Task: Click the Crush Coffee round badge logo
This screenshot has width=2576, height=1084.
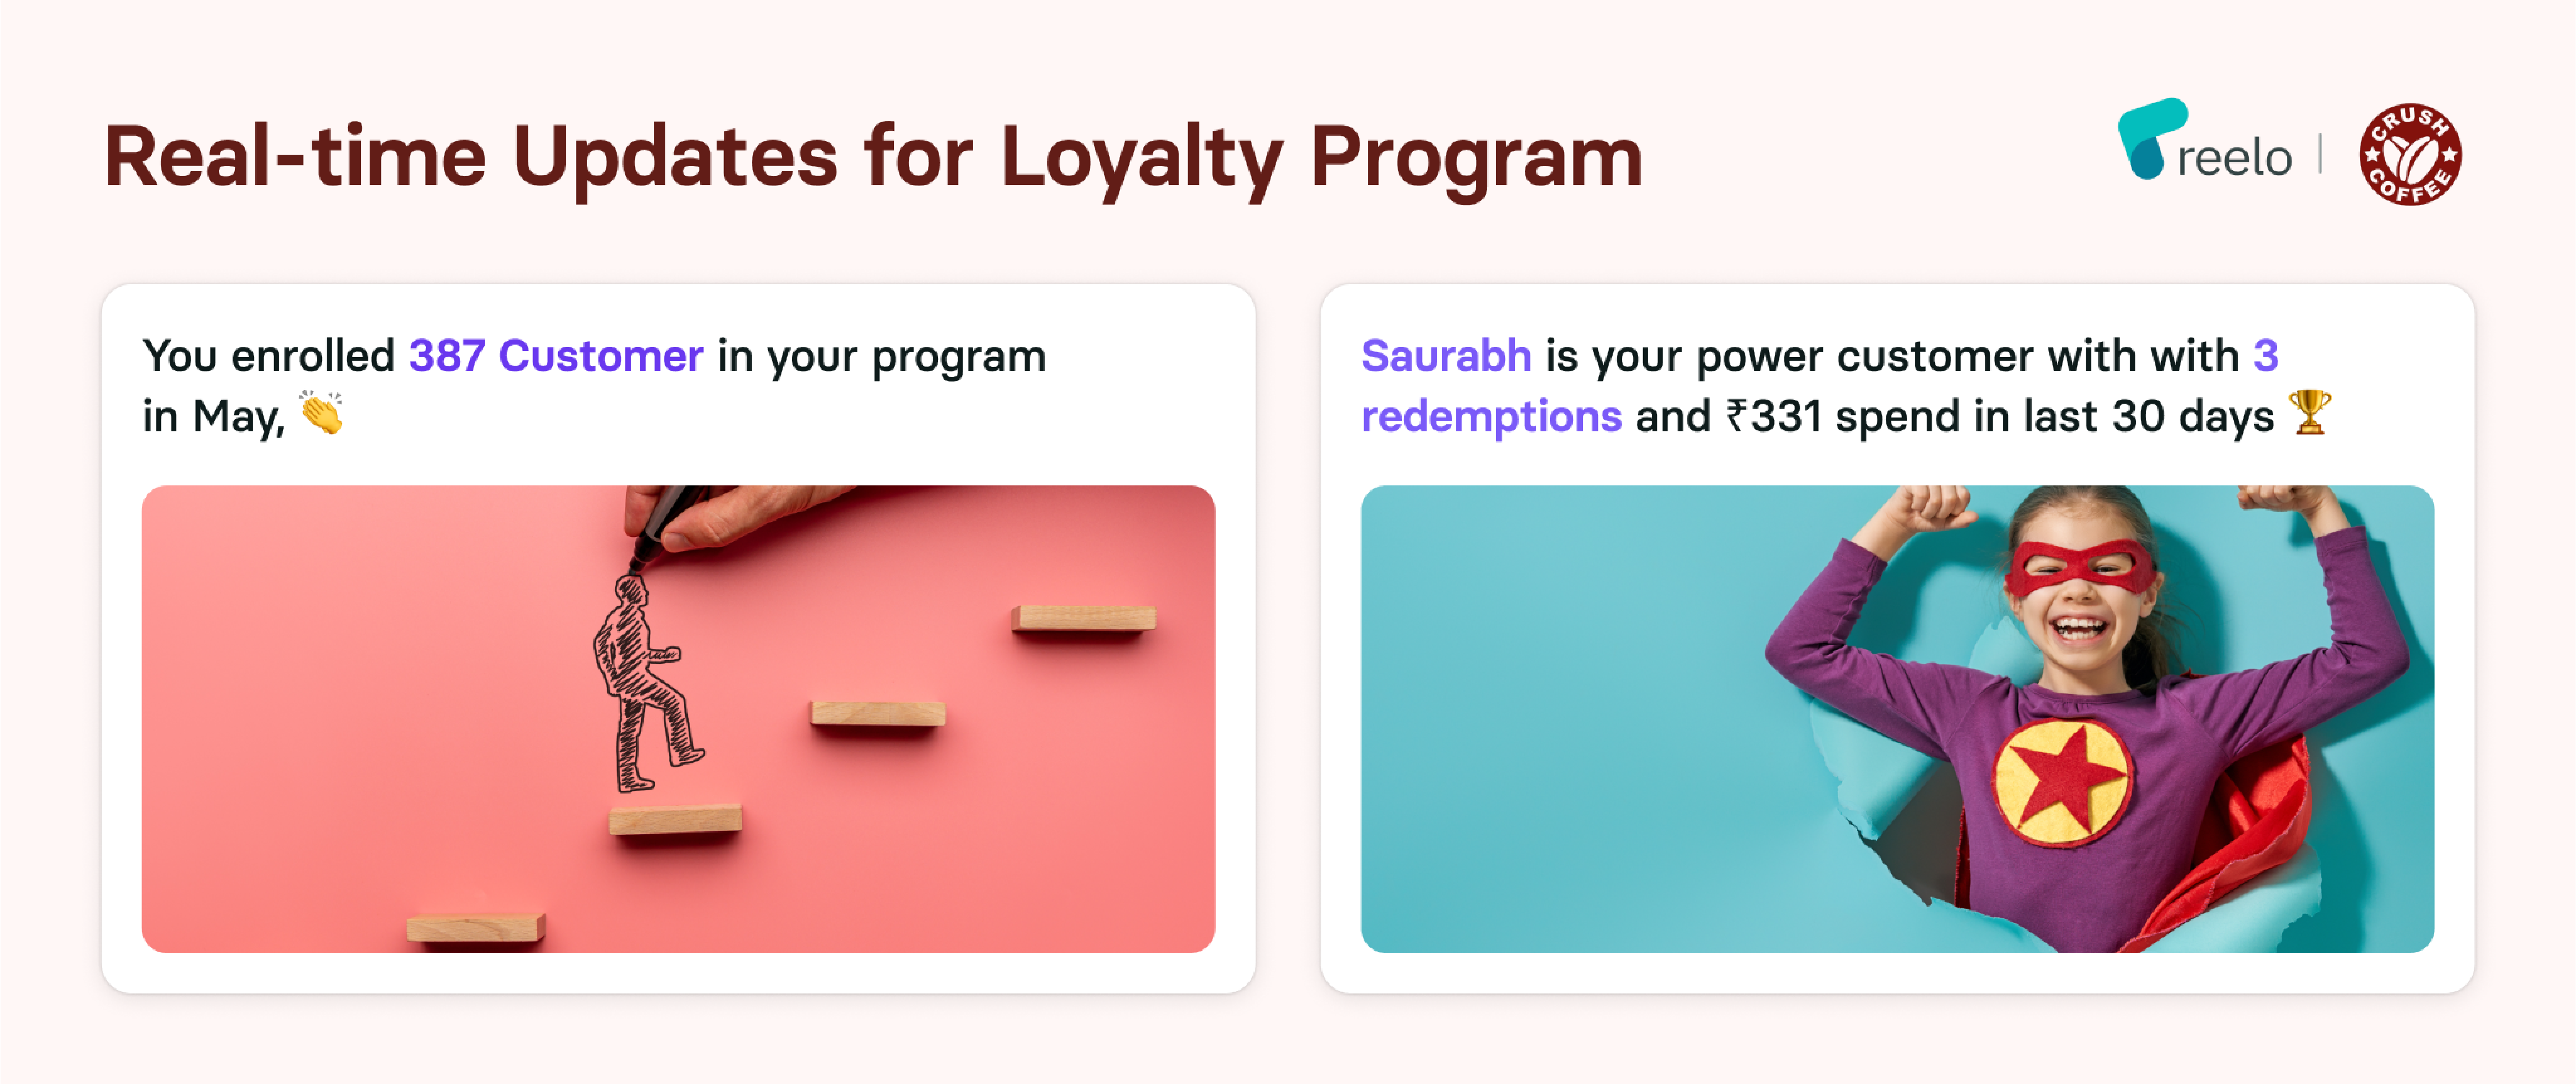Action: [2410, 154]
